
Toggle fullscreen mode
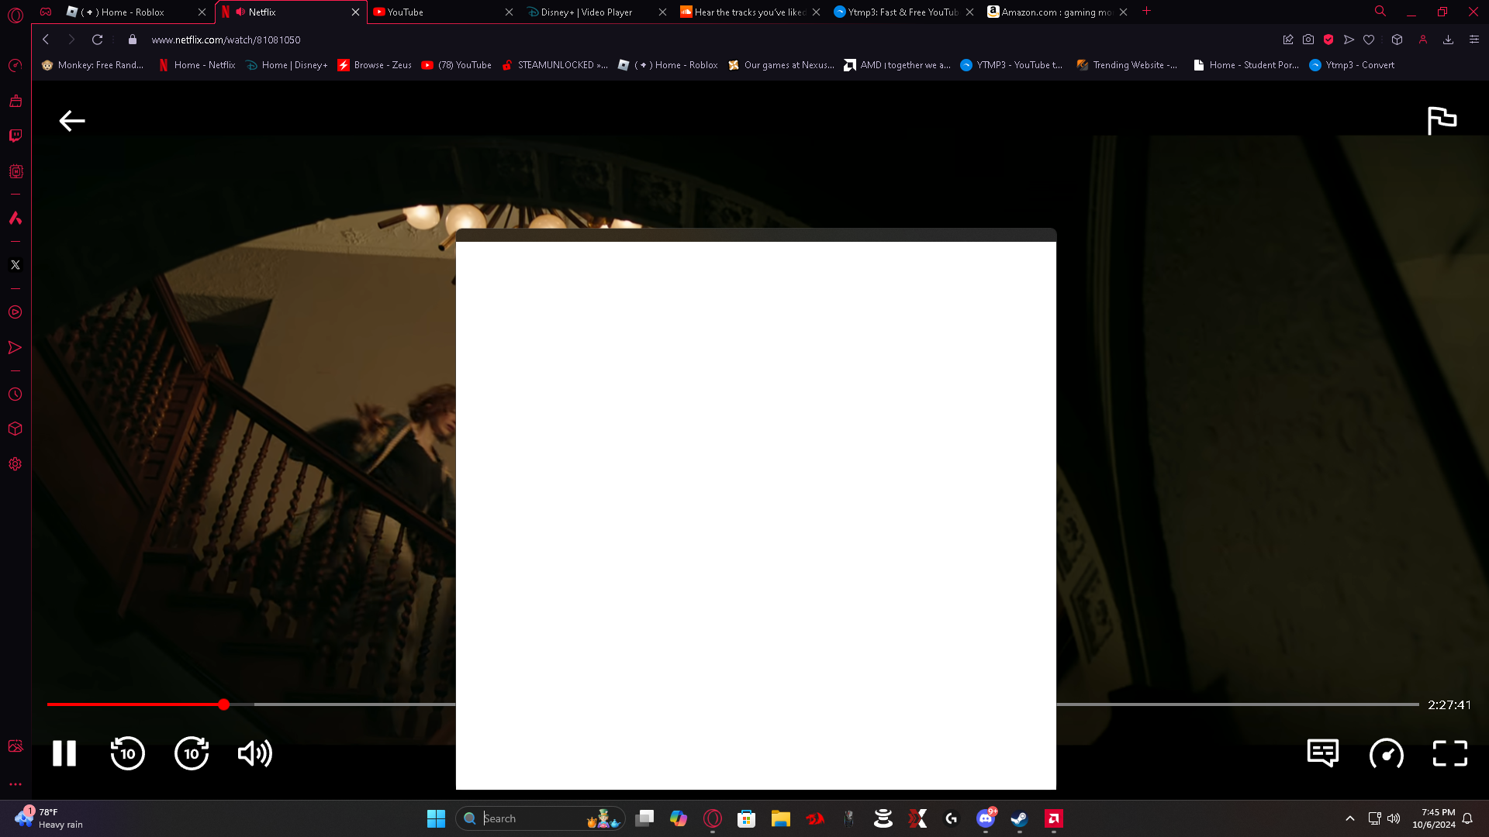1449,753
